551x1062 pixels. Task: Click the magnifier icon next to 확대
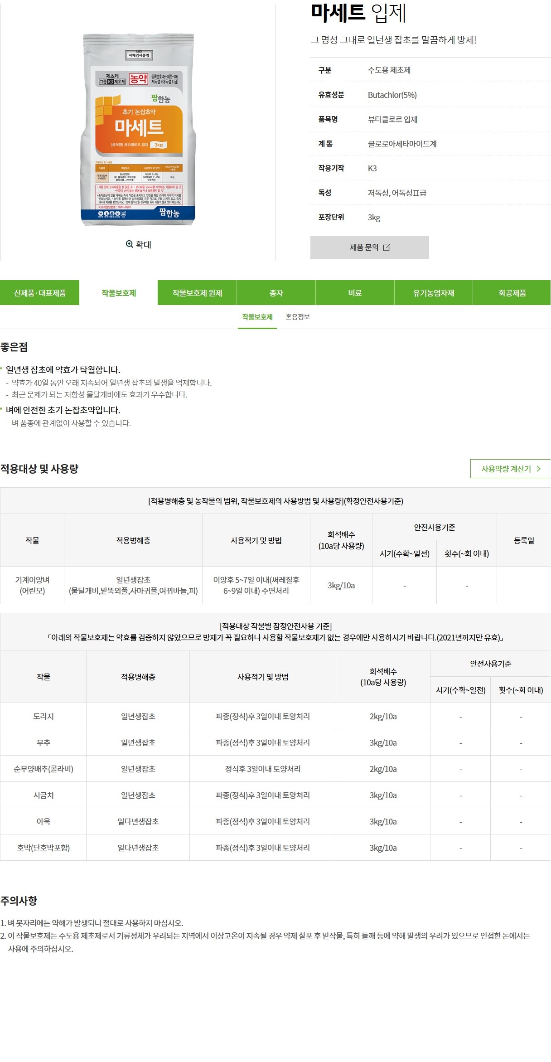130,244
